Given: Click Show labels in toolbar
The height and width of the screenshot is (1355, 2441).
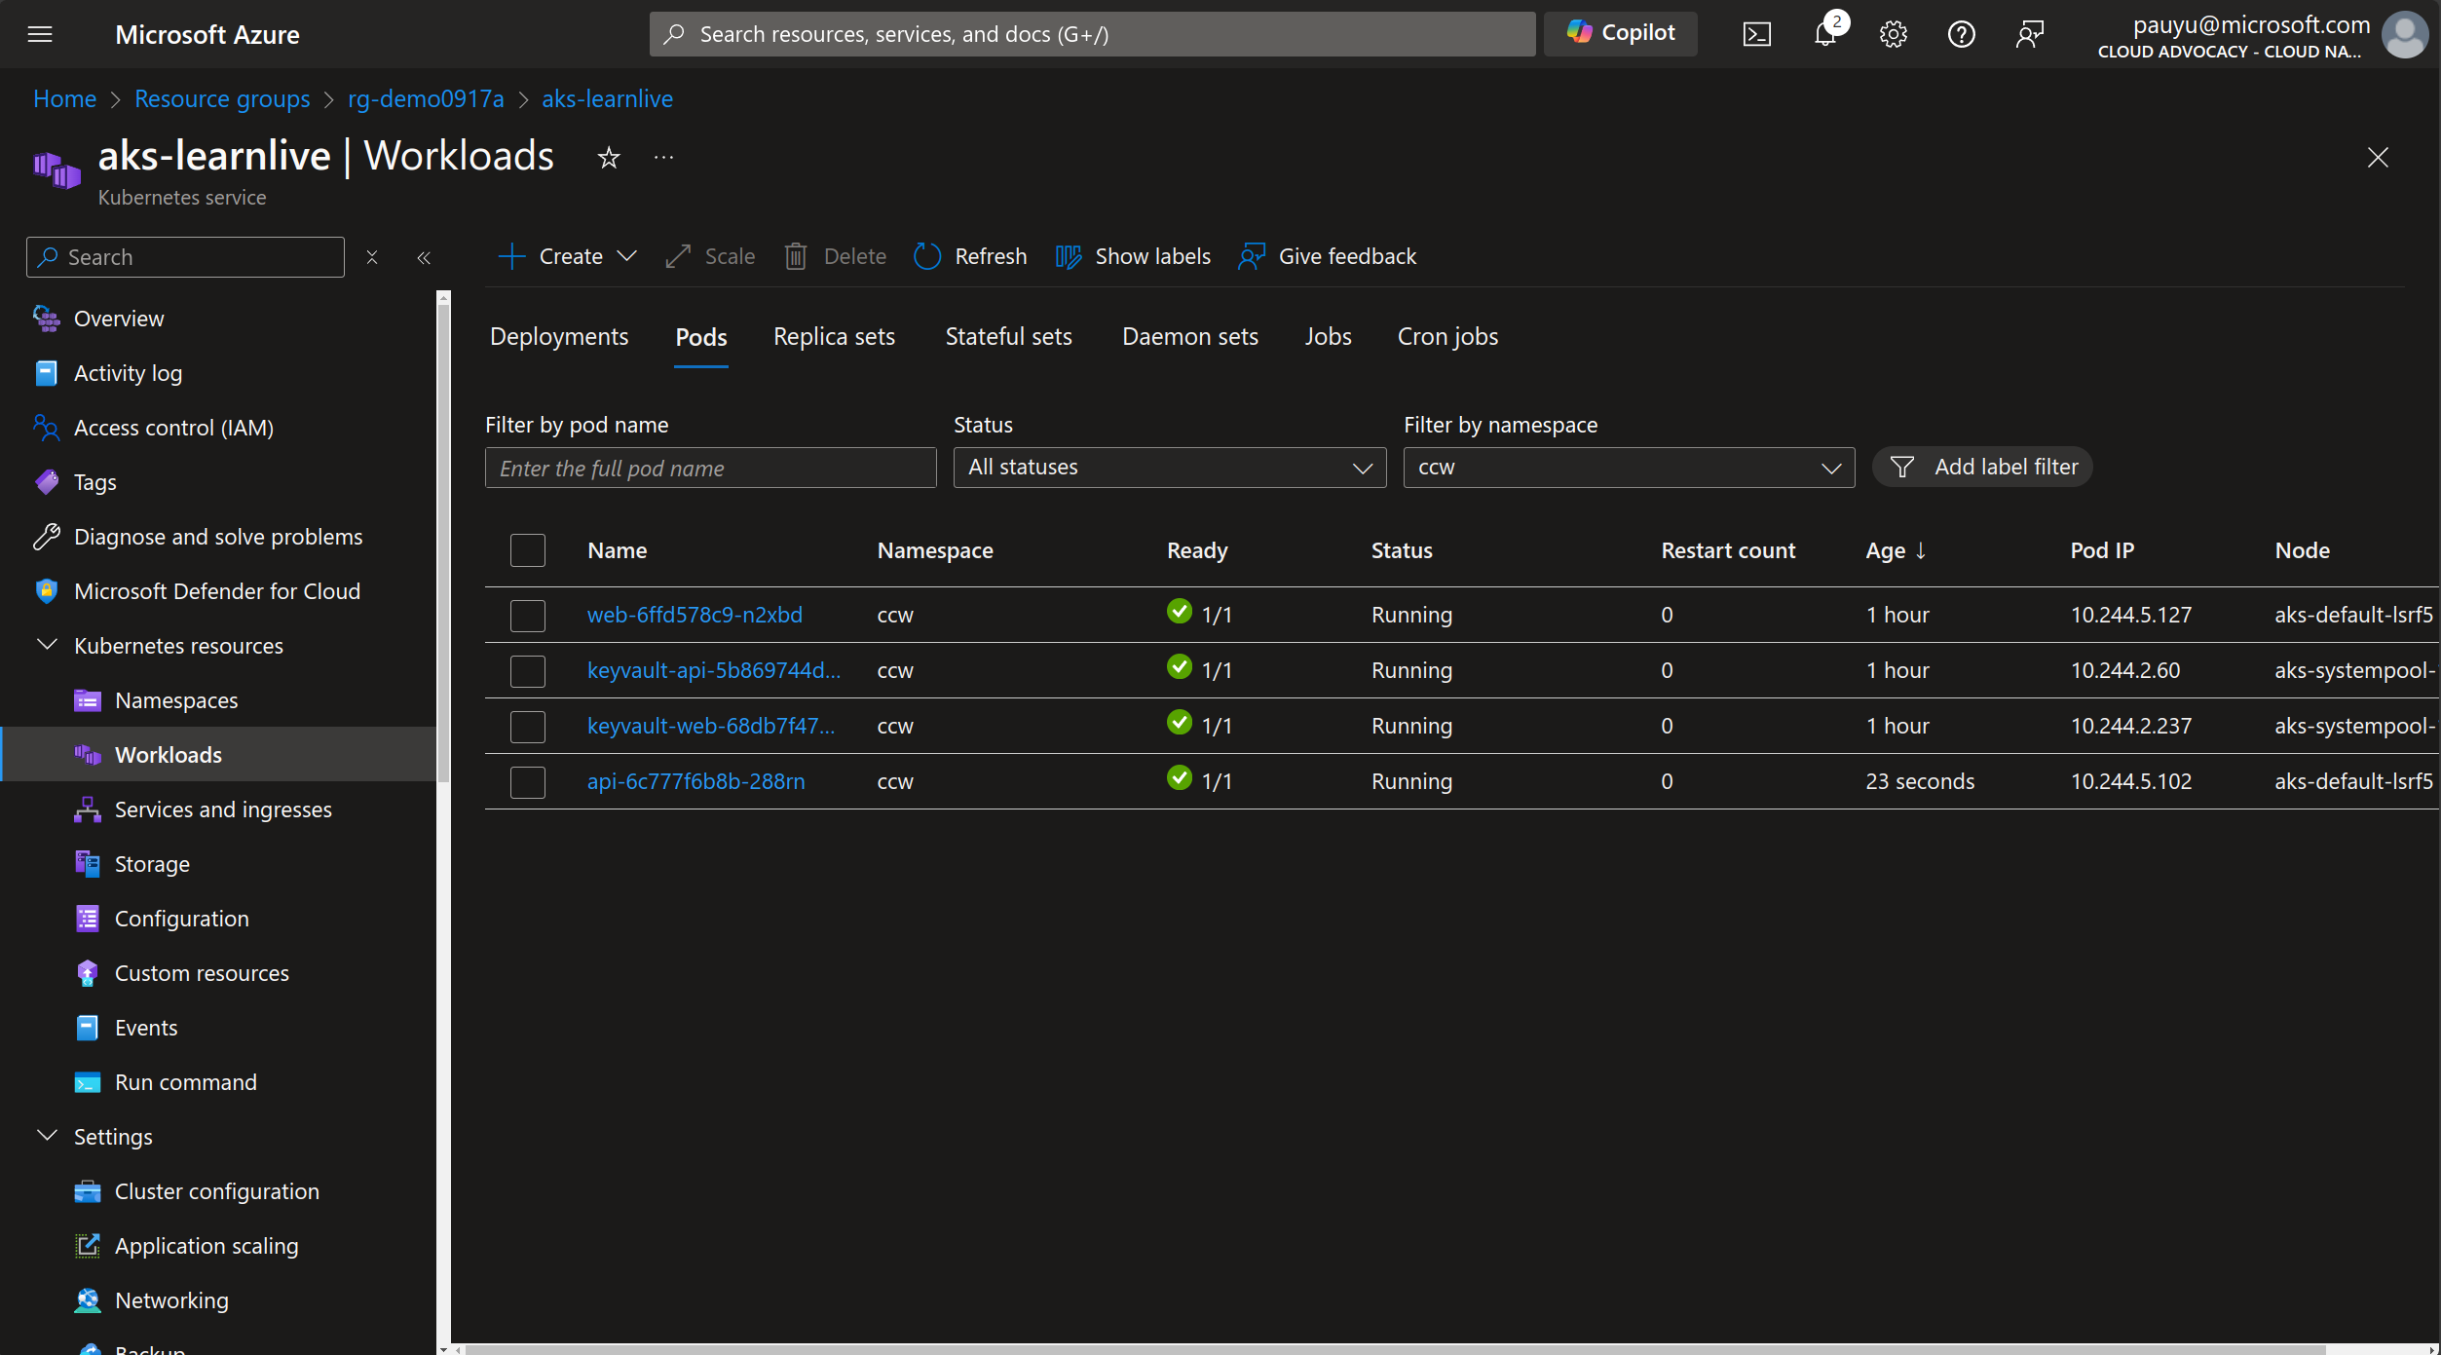Looking at the screenshot, I should point(1133,256).
